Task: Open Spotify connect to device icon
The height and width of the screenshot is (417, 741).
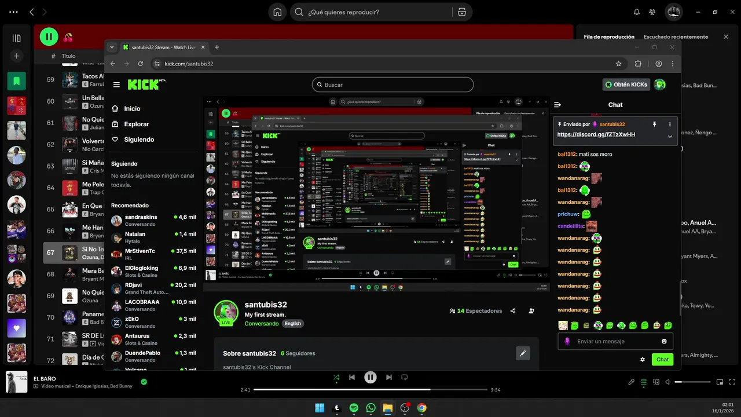Action: (656, 382)
